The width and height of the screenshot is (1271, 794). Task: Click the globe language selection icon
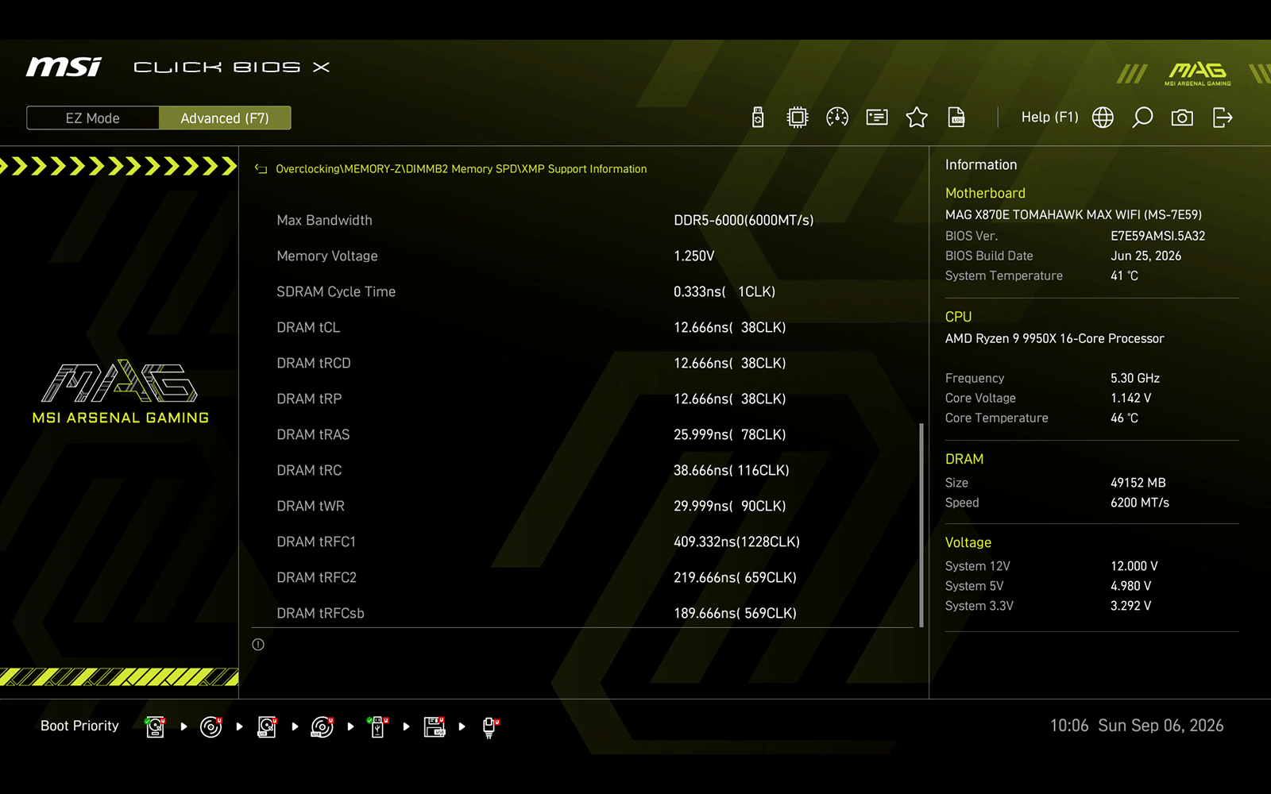point(1103,118)
